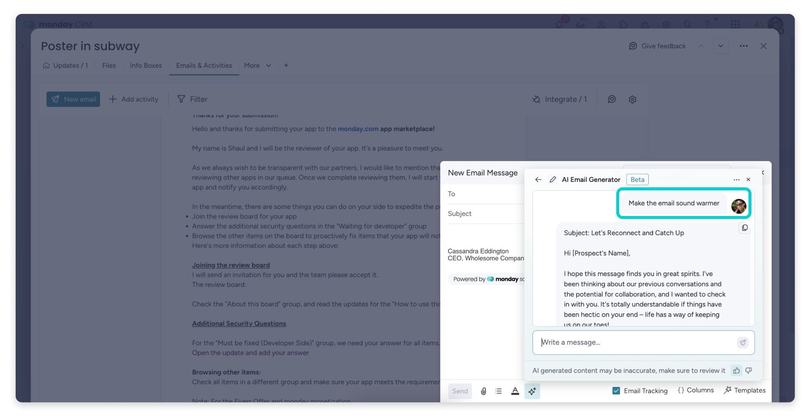
Task: Click the To recipient field
Action: pyautogui.click(x=486, y=194)
